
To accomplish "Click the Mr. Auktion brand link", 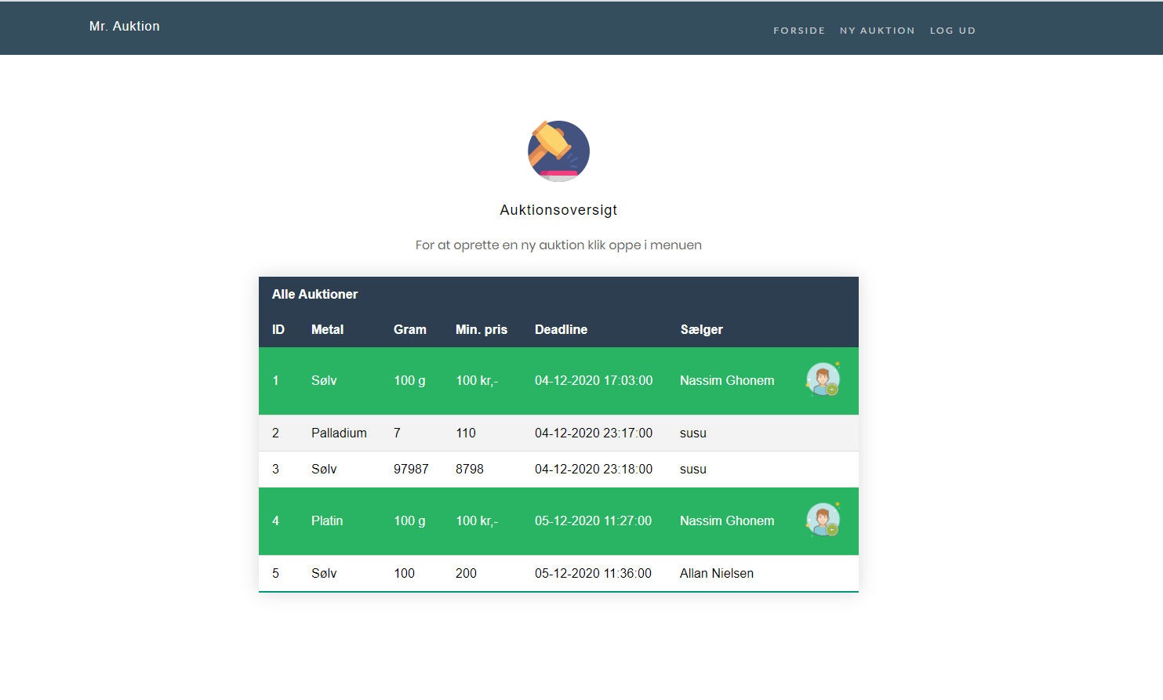I will click(125, 27).
